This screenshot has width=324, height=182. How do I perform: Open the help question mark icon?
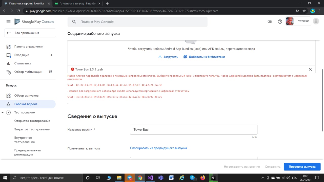click(280, 22)
